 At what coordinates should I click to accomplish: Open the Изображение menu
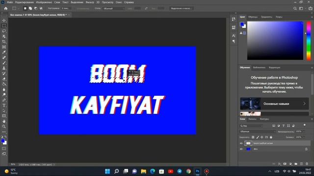(x=44, y=2)
